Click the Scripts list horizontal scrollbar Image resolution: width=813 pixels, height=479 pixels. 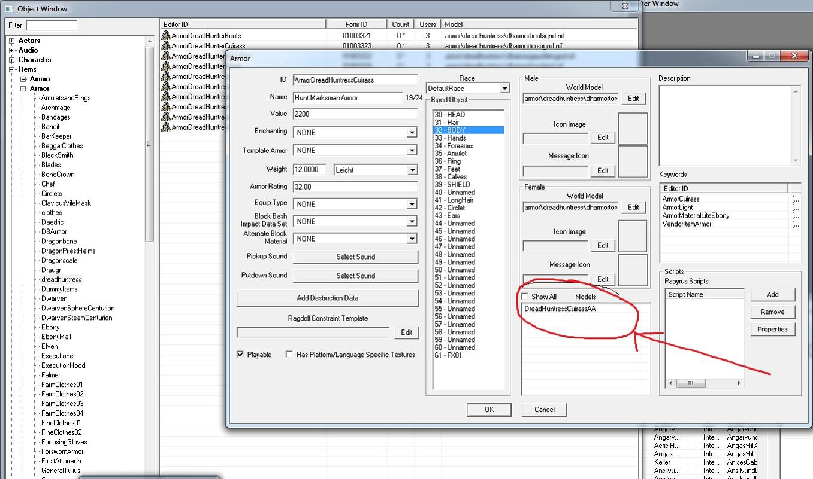[x=704, y=383]
